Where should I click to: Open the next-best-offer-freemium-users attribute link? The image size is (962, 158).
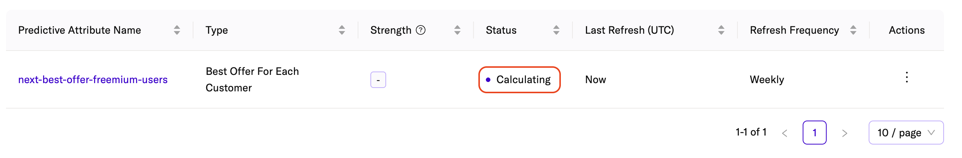(93, 80)
